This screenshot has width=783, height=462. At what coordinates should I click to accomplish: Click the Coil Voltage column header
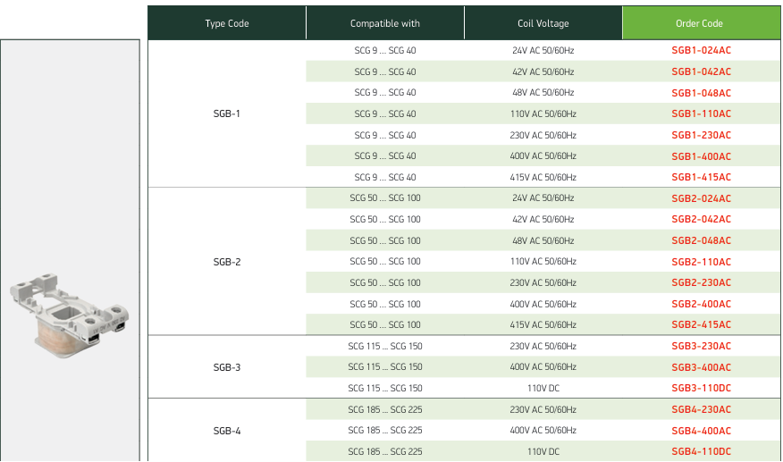[543, 23]
